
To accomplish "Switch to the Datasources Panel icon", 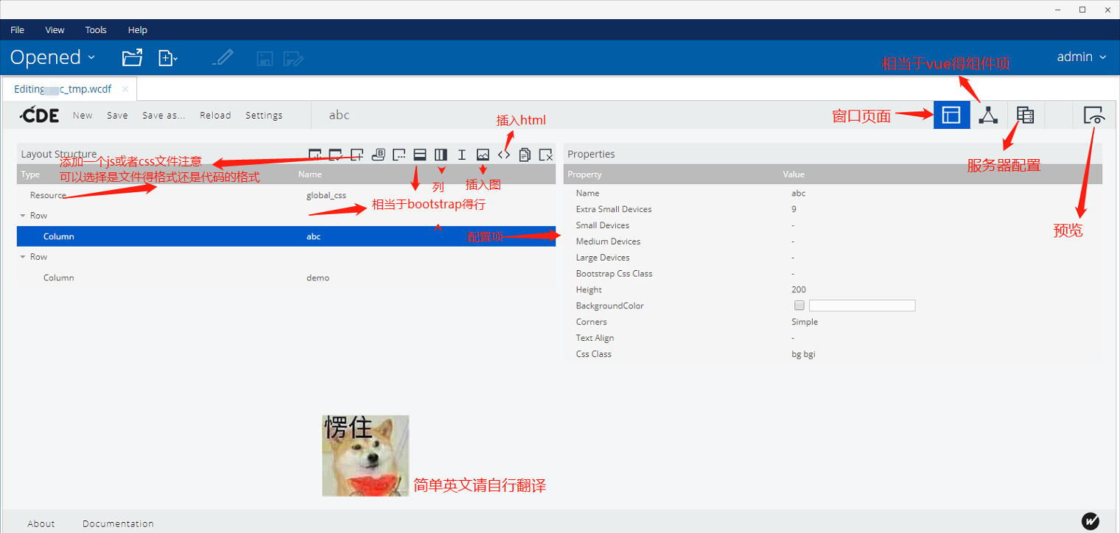I will pos(1025,115).
